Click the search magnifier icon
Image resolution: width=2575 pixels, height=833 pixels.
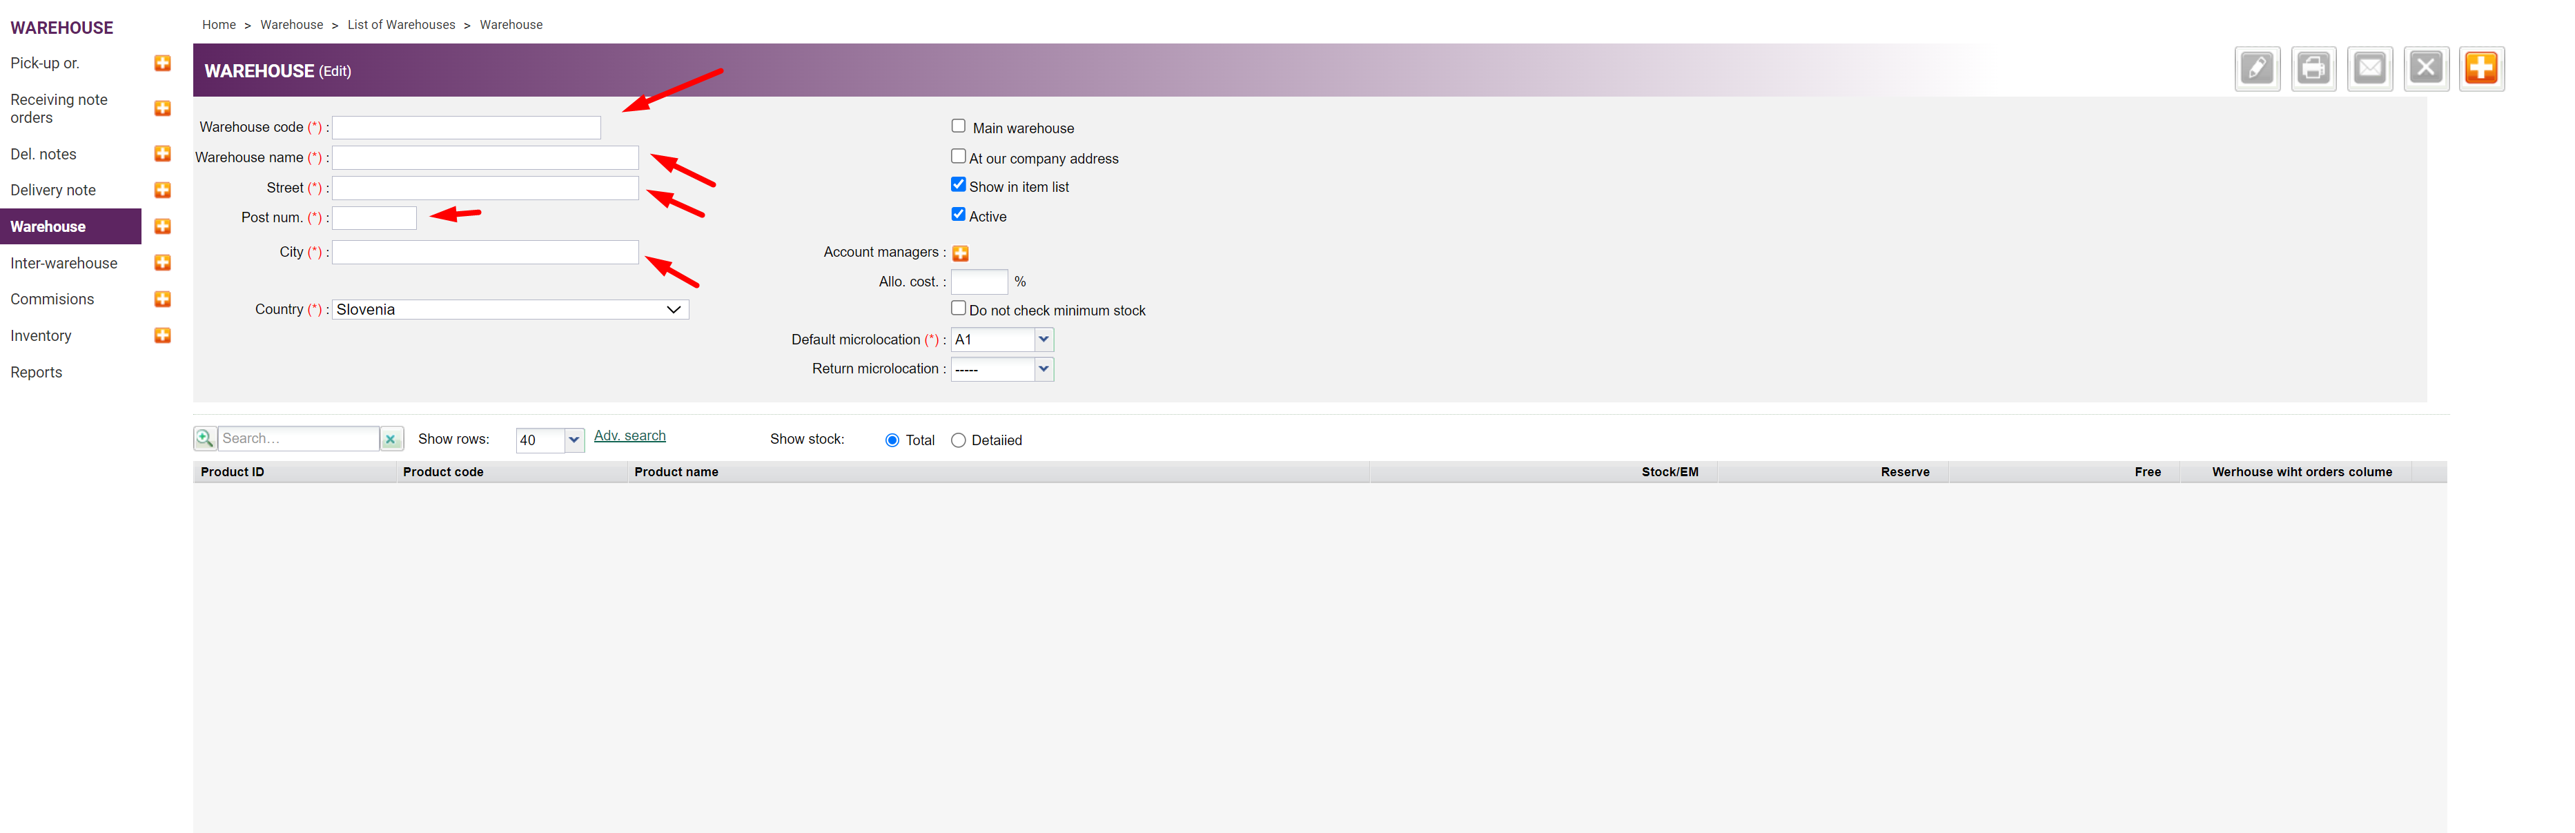coord(205,439)
